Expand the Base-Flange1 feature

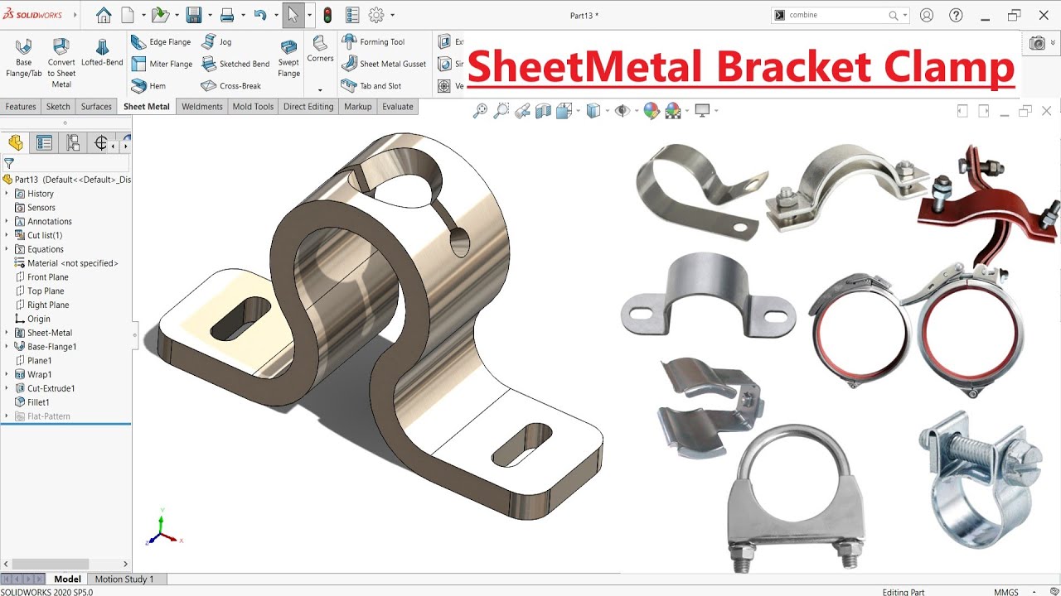pyautogui.click(x=7, y=346)
